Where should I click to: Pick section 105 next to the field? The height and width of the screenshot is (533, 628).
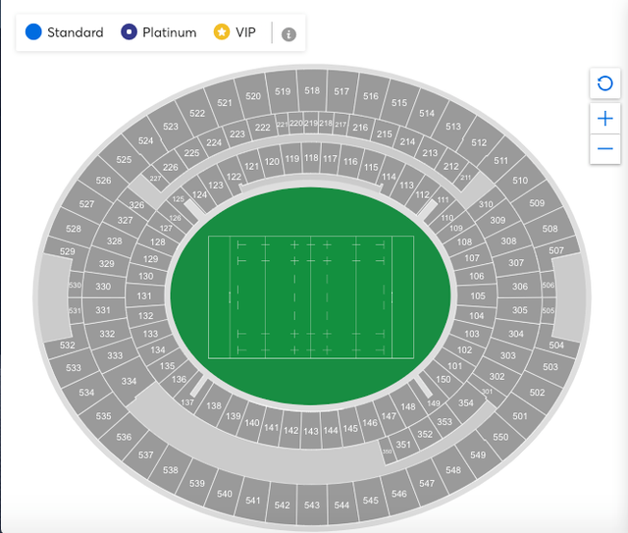point(478,296)
